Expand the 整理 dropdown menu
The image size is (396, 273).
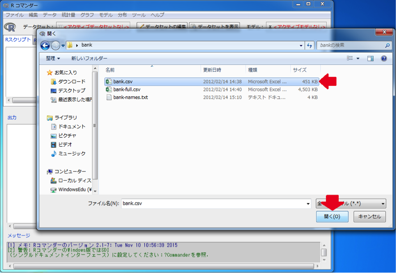tap(53, 59)
